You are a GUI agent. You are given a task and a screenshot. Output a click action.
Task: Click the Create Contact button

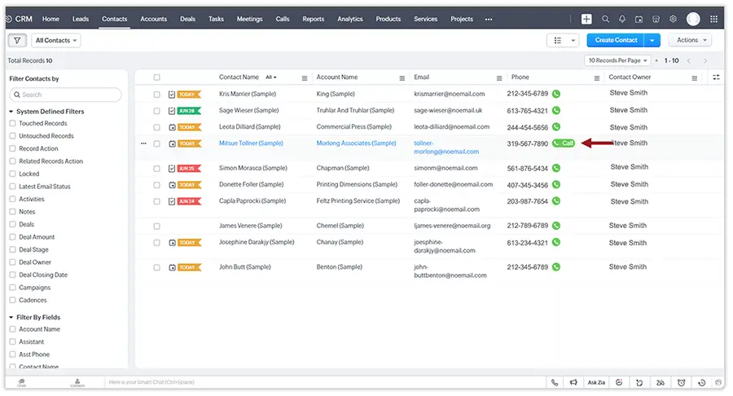click(616, 41)
